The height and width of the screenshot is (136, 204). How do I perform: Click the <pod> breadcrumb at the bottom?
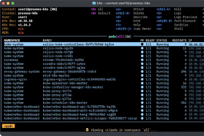pos(8,126)
